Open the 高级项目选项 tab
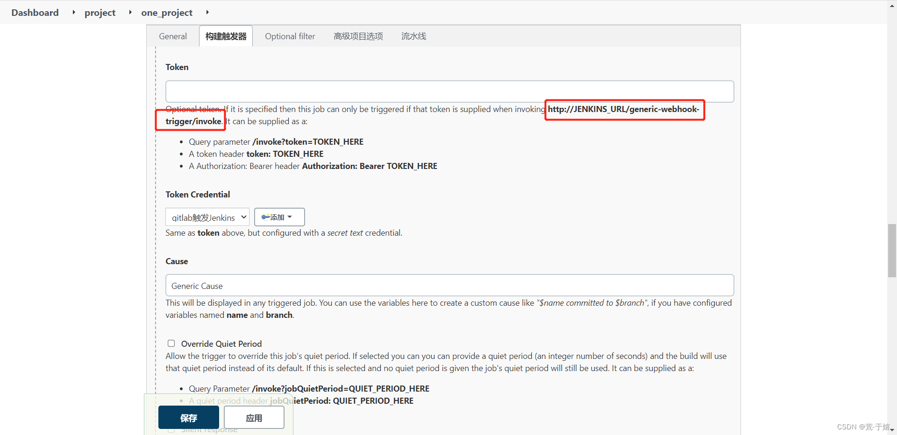This screenshot has height=435, width=897. pyautogui.click(x=358, y=36)
